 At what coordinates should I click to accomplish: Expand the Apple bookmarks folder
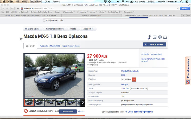(x=93, y=12)
